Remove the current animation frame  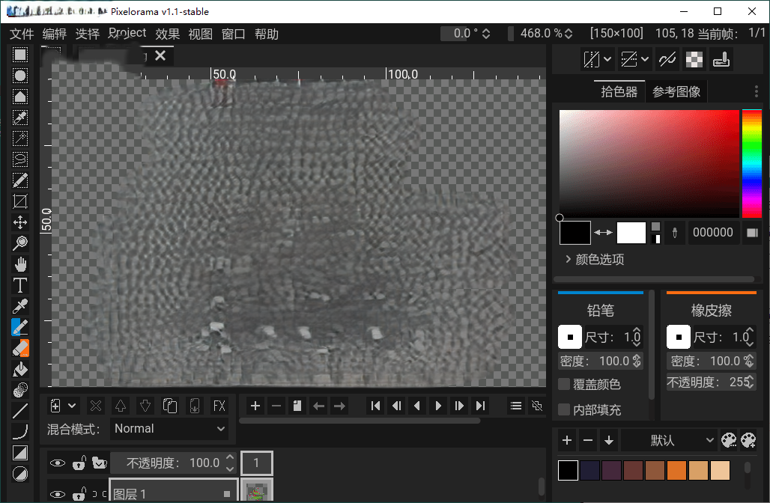point(276,406)
